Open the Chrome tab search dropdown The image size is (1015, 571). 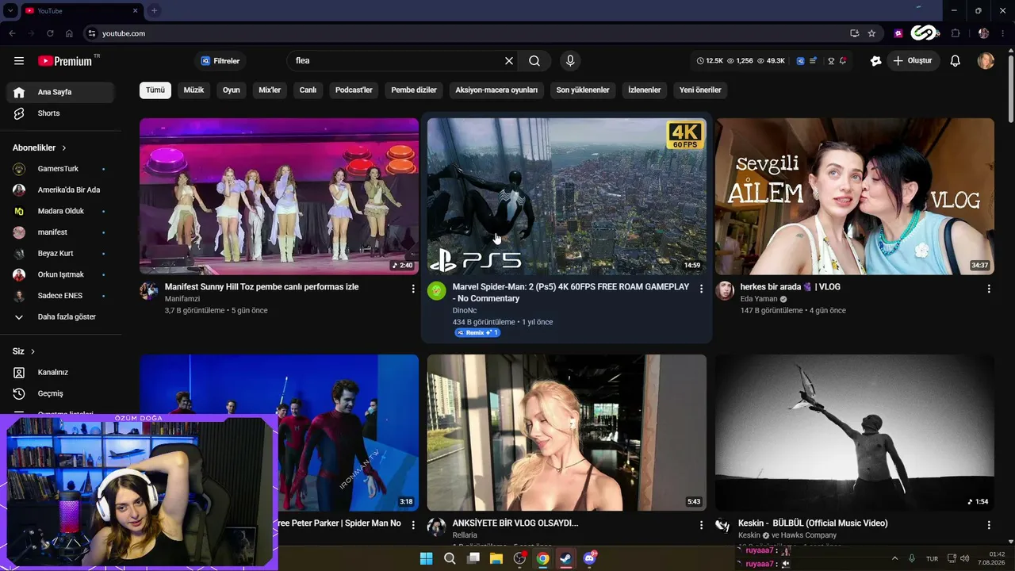10,10
